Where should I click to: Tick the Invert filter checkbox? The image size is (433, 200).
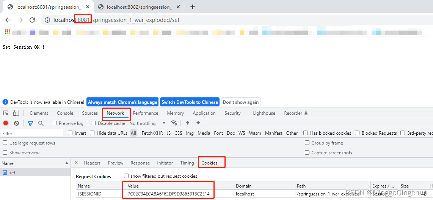[x=70, y=133]
